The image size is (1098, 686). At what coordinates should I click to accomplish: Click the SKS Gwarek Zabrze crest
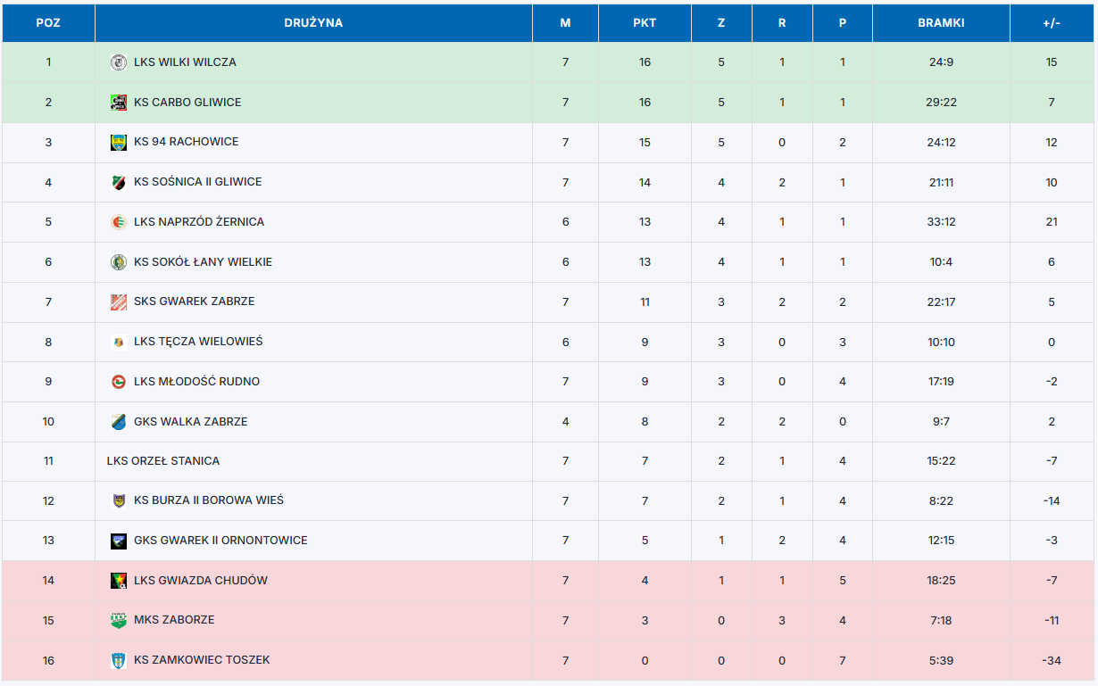118,302
